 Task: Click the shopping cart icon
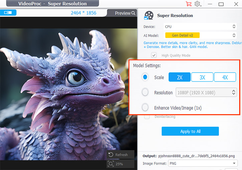coord(189,4)
